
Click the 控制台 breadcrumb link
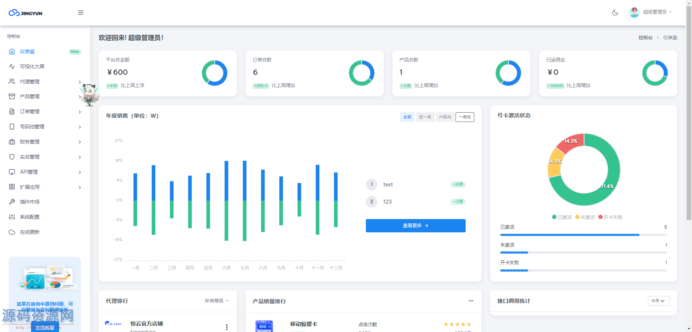(x=645, y=37)
